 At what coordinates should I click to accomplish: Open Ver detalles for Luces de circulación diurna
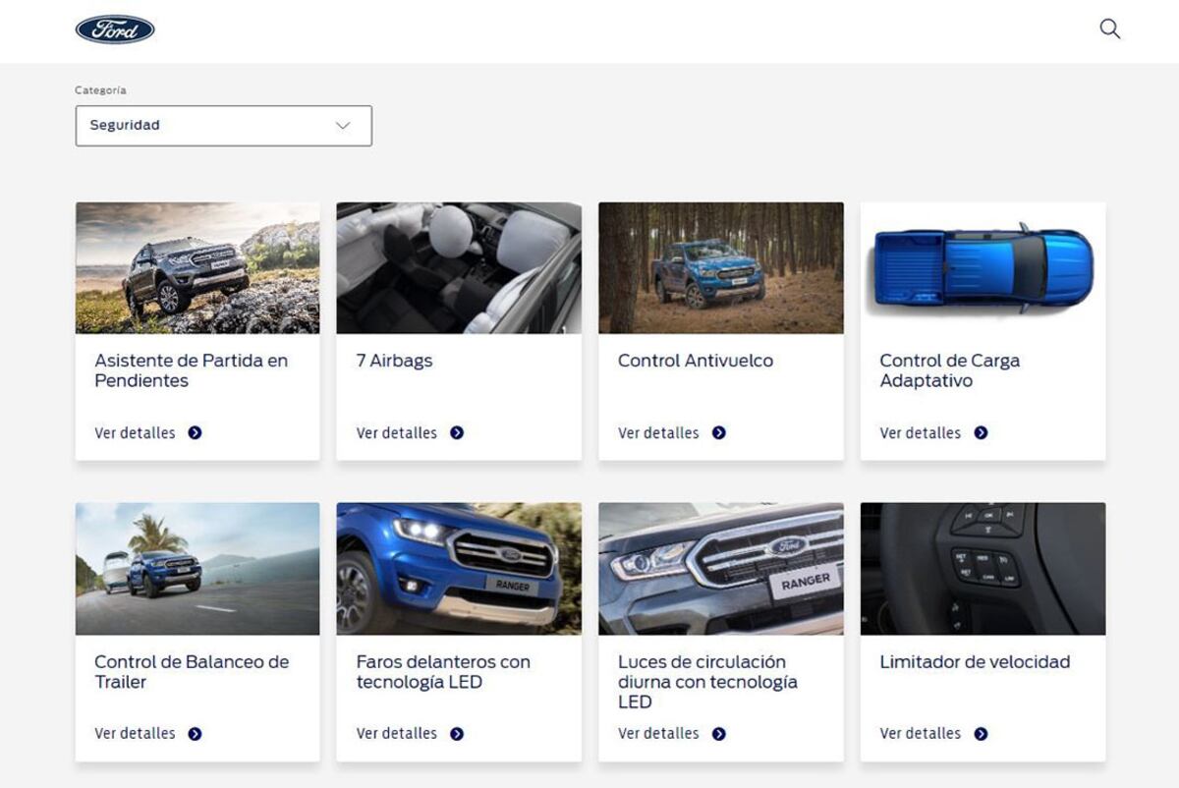pos(658,733)
